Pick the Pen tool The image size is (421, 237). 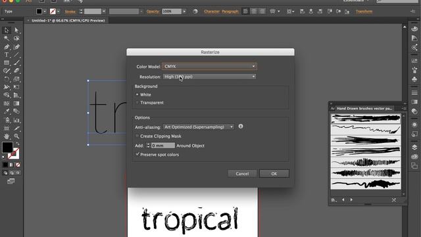coord(7,47)
